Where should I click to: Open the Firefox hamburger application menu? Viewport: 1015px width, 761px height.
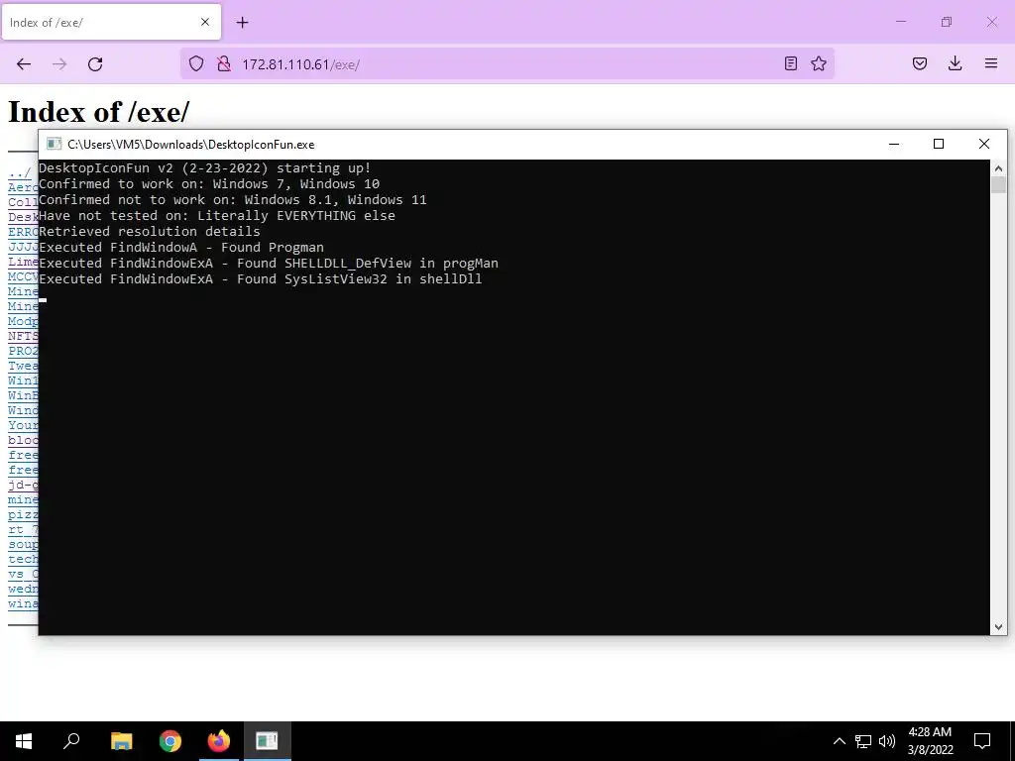click(991, 63)
